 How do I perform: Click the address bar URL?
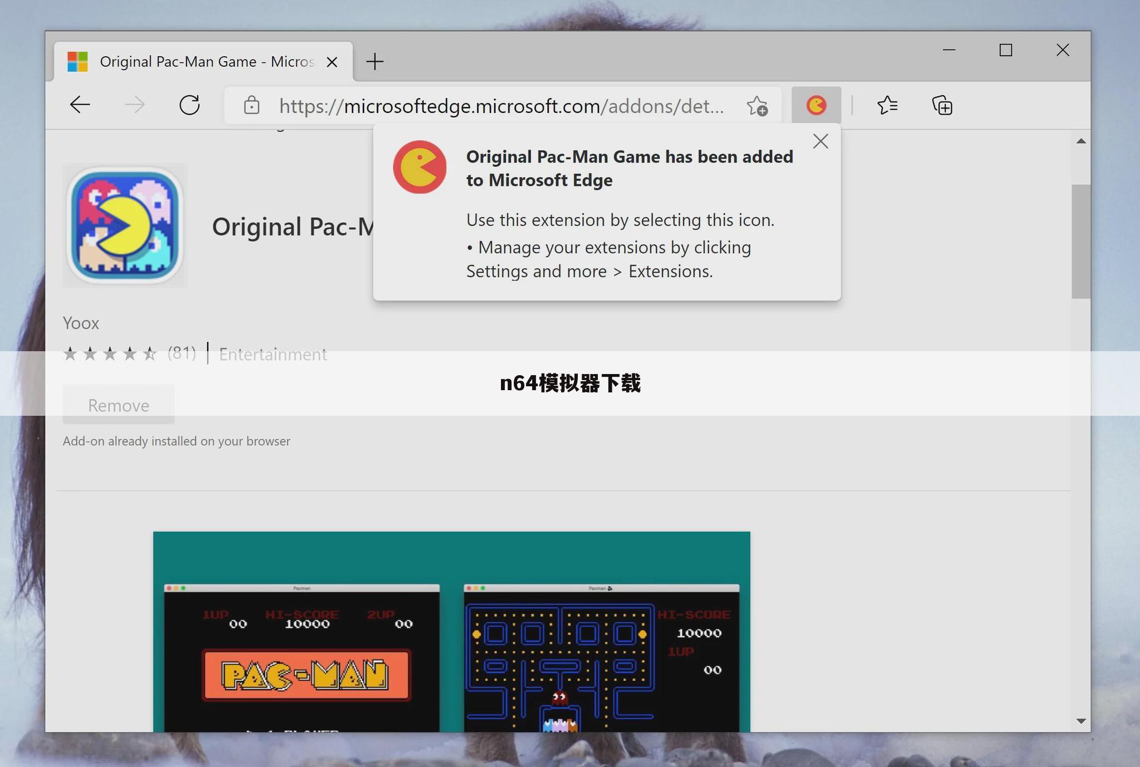tap(502, 106)
